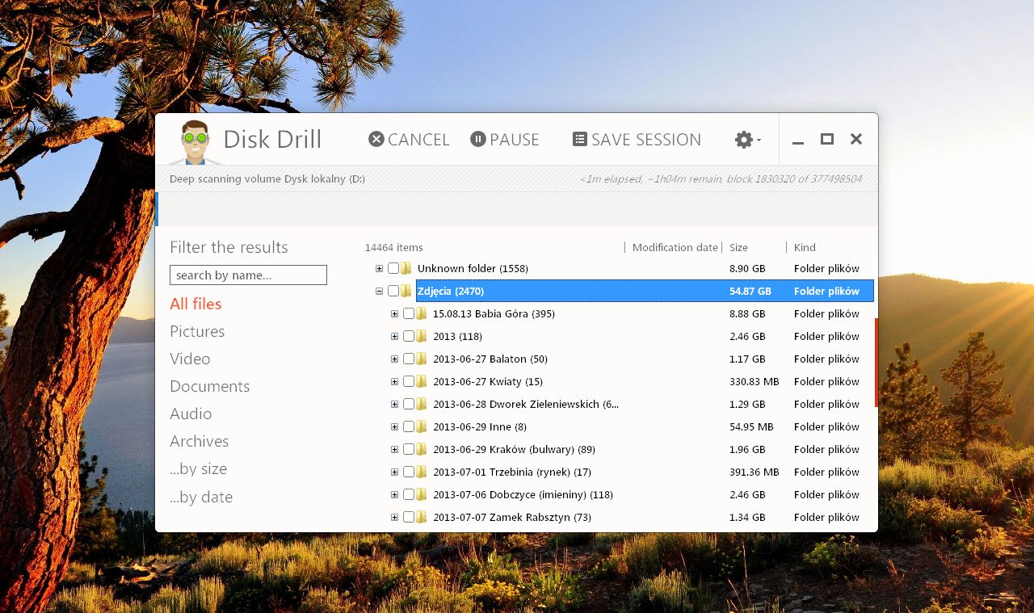This screenshot has height=613, width=1034.
Task: Expand the 2013-06-28 Dworek Zieleniewskich node
Action: 394,404
